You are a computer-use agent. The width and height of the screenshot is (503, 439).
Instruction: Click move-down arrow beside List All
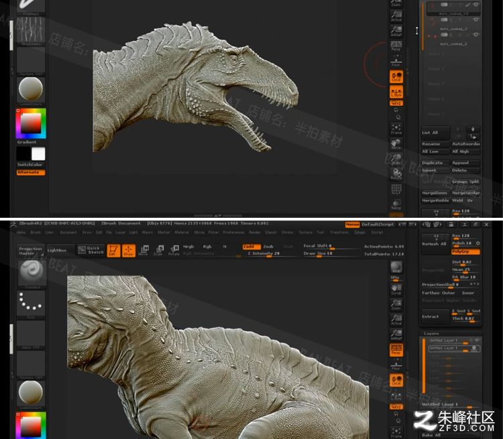click(x=473, y=129)
